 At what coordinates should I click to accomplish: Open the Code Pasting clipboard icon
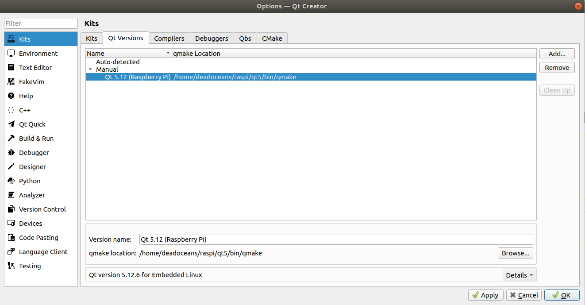[11, 238]
